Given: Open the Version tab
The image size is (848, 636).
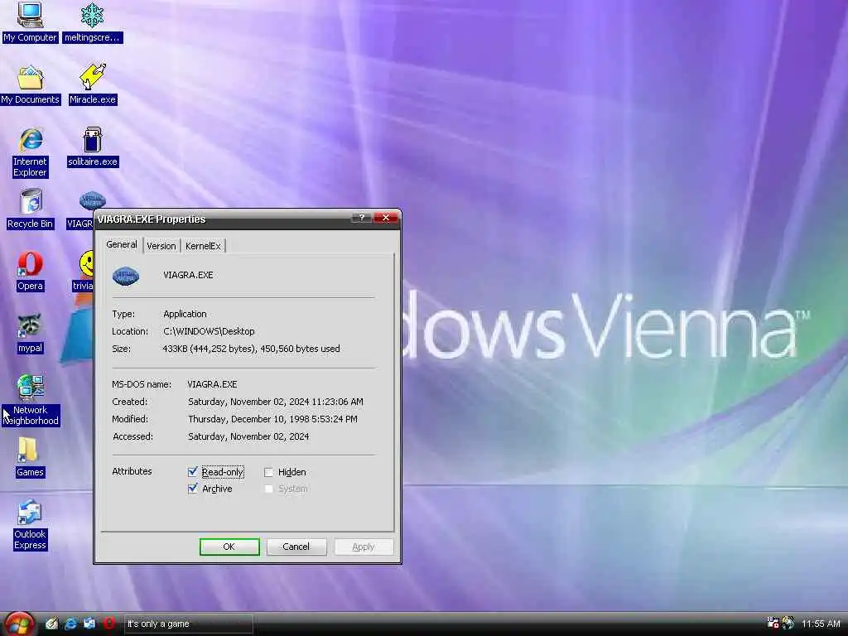Looking at the screenshot, I should (161, 246).
